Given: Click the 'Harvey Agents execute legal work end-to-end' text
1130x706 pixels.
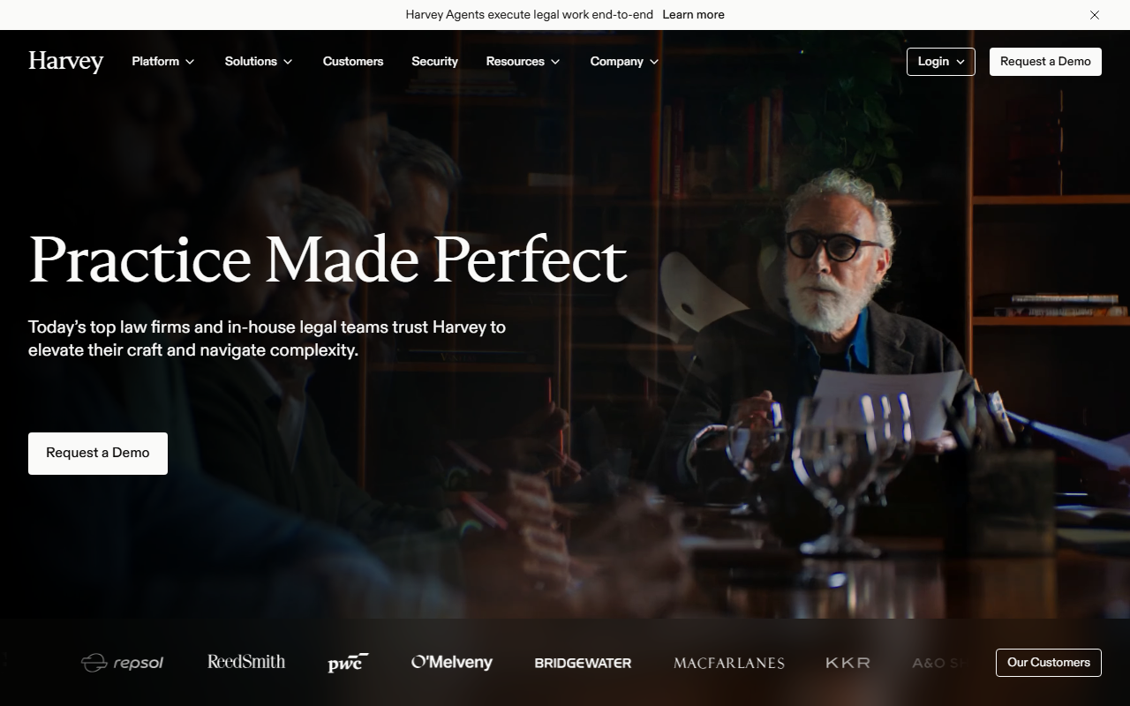Looking at the screenshot, I should pos(530,15).
